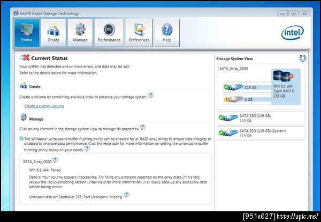
Task: Click the 'Current Status' heading
Action: (x=49, y=58)
